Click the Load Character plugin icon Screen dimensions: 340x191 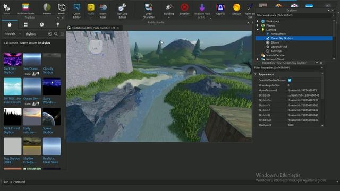click(x=149, y=7)
